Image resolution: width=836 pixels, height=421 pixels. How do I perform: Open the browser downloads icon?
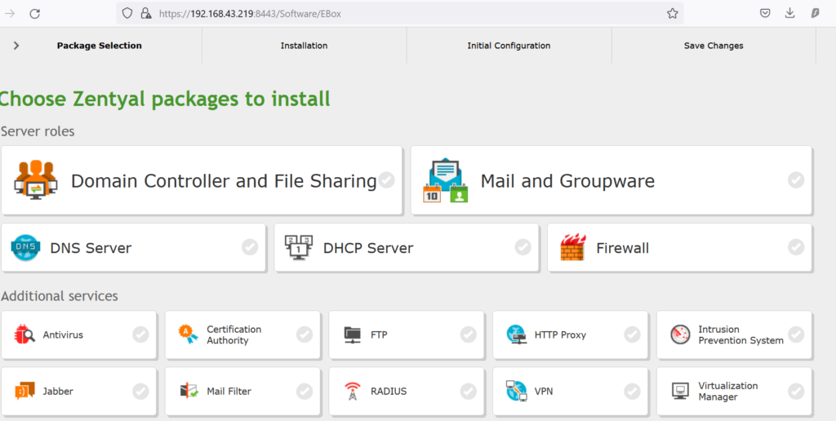tap(790, 14)
